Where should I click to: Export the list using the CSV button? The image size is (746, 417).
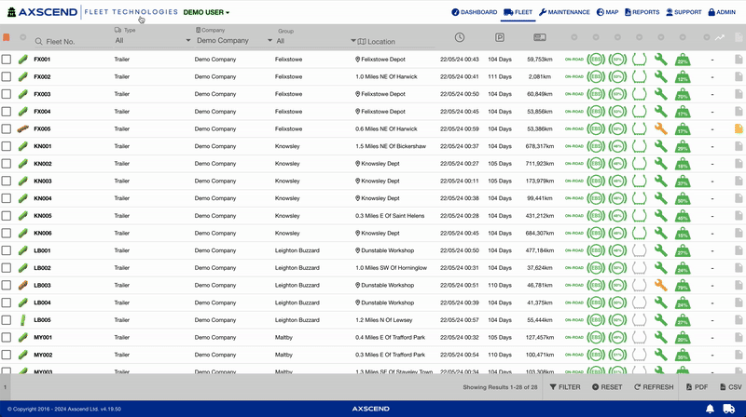728,387
